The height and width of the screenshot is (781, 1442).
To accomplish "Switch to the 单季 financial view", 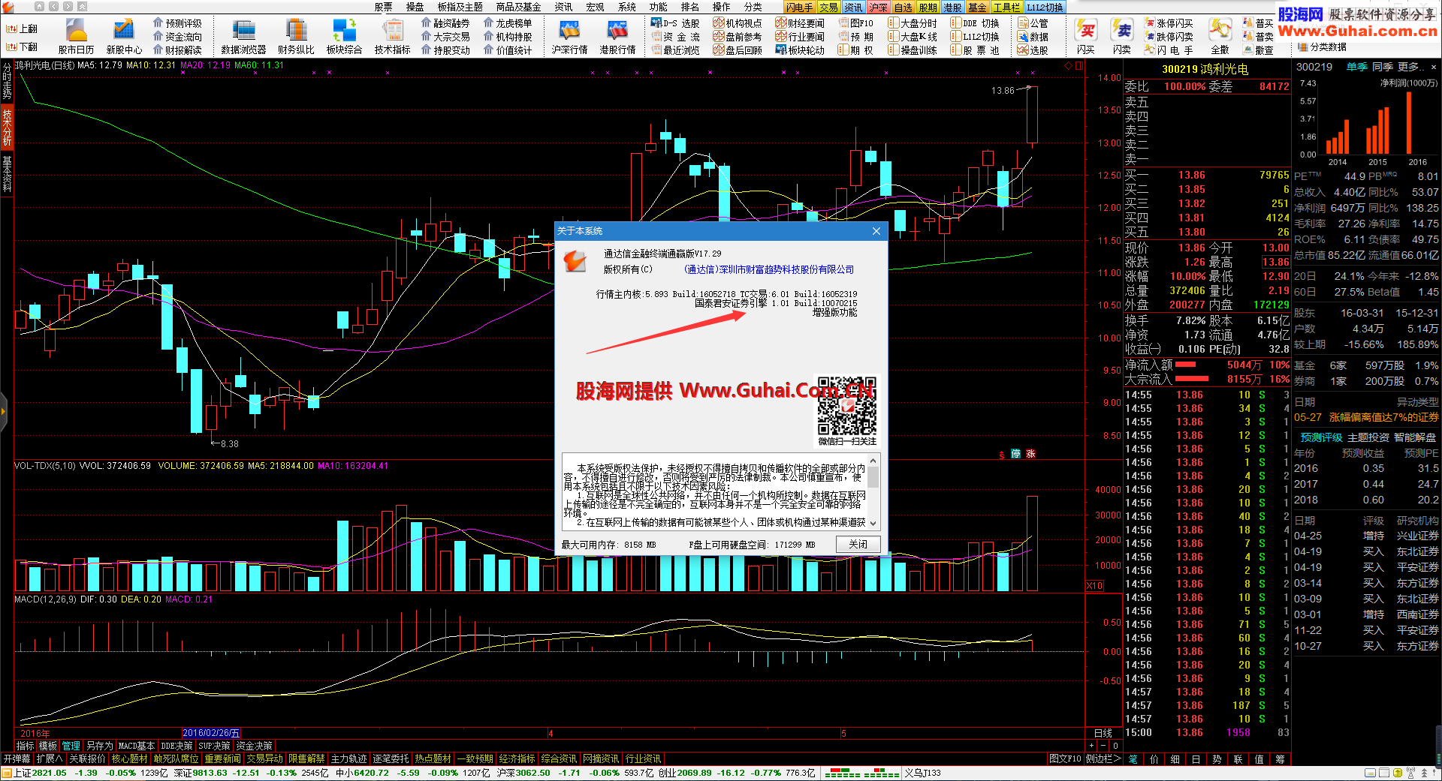I will [x=1356, y=67].
